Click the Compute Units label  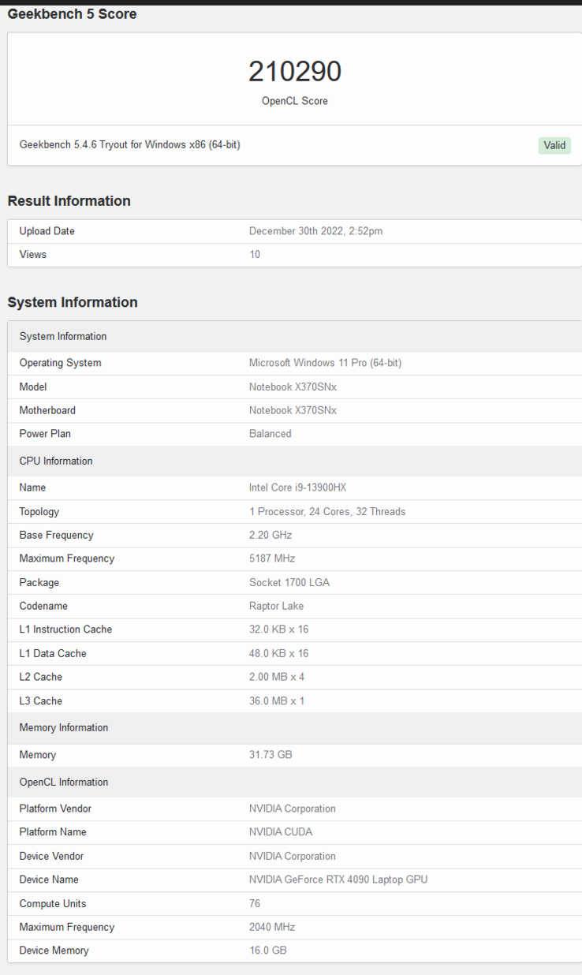click(x=53, y=903)
